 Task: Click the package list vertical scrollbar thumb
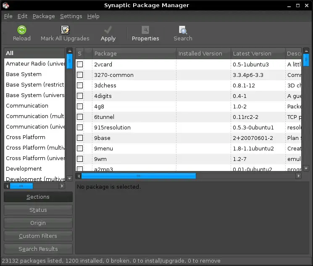[306, 60]
